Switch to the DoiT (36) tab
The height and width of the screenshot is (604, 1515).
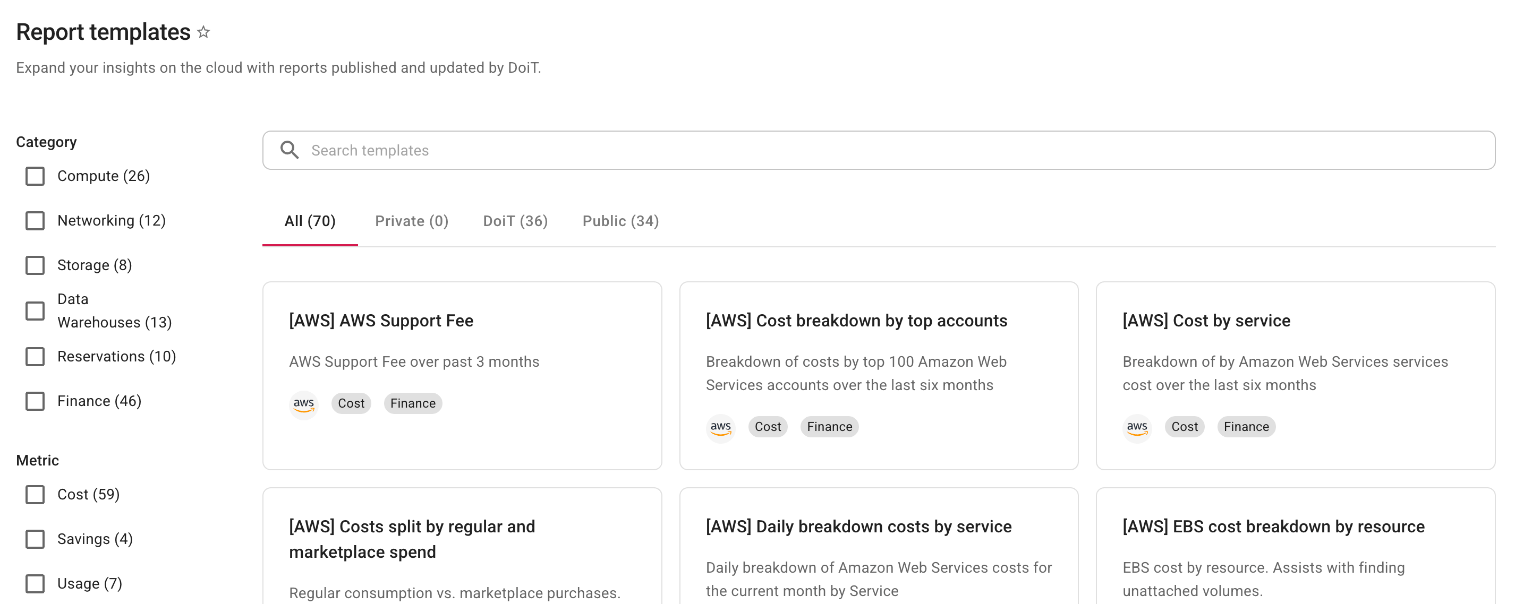(x=515, y=221)
